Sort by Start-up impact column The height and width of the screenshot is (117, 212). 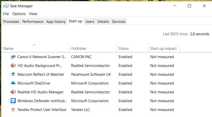[164, 48]
